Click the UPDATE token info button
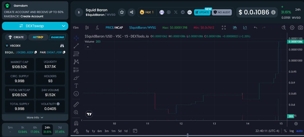 pyautogui.click(x=202, y=12)
